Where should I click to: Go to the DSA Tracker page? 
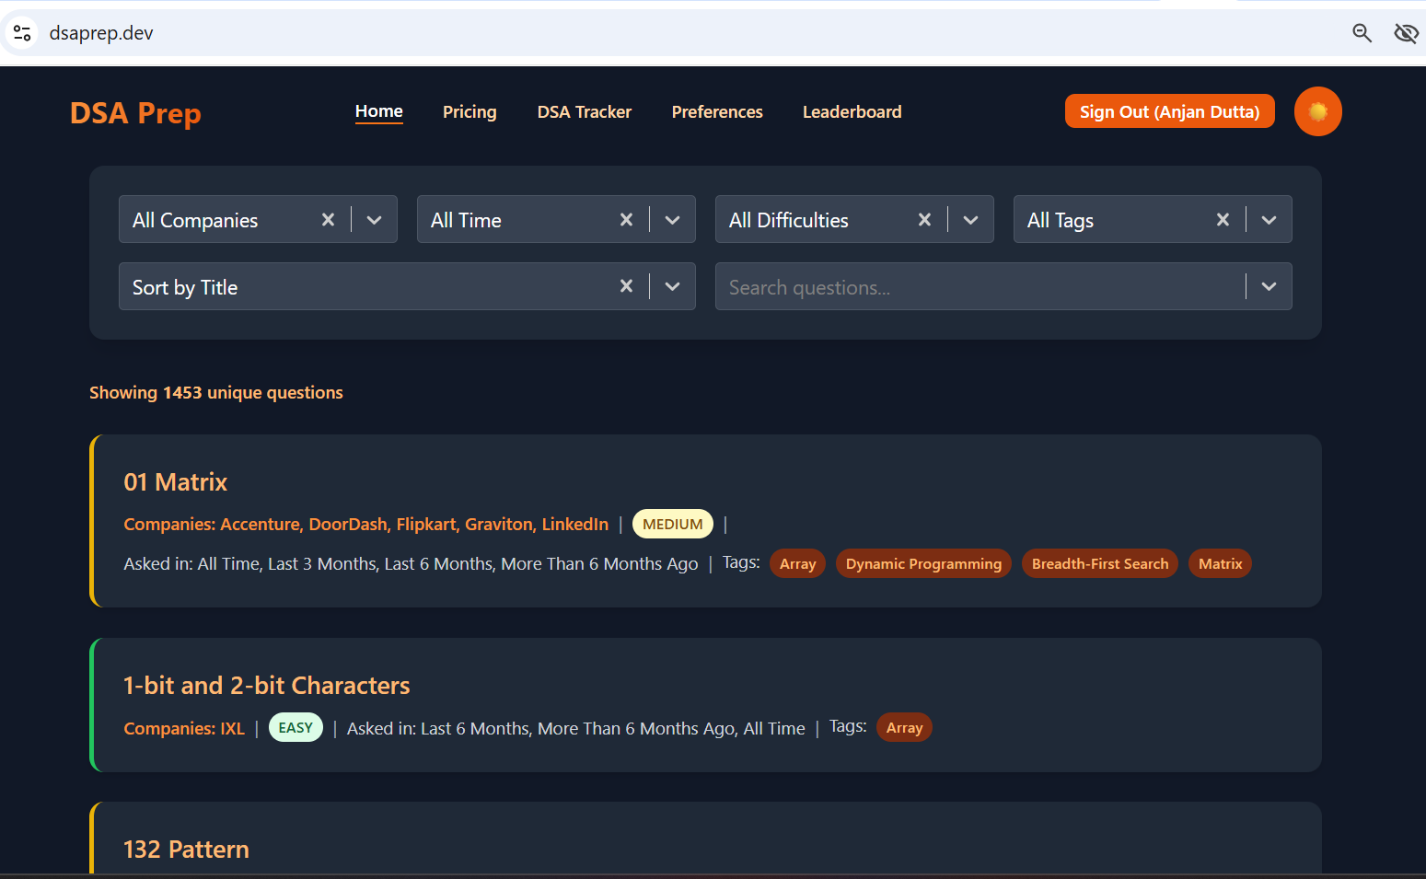click(584, 111)
